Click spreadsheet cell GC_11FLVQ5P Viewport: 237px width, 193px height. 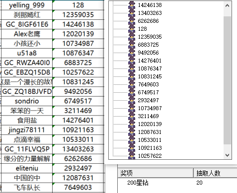click(x=27, y=149)
